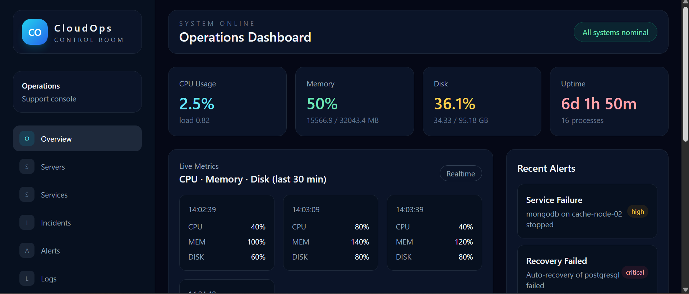Click the high severity tag
Image resolution: width=689 pixels, height=294 pixels.
(638, 212)
